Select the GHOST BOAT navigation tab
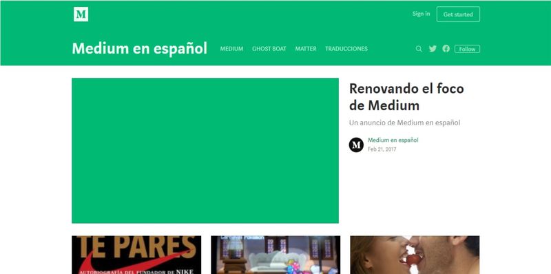551x274 pixels. pyautogui.click(x=269, y=49)
